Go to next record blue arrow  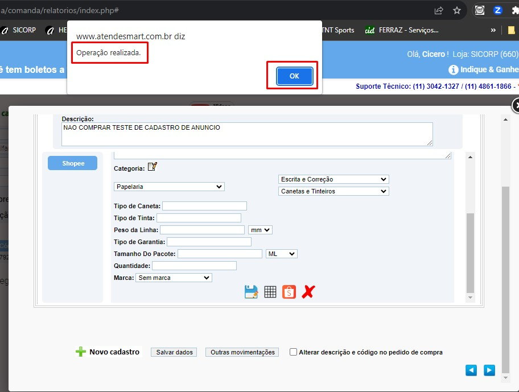[x=489, y=370]
